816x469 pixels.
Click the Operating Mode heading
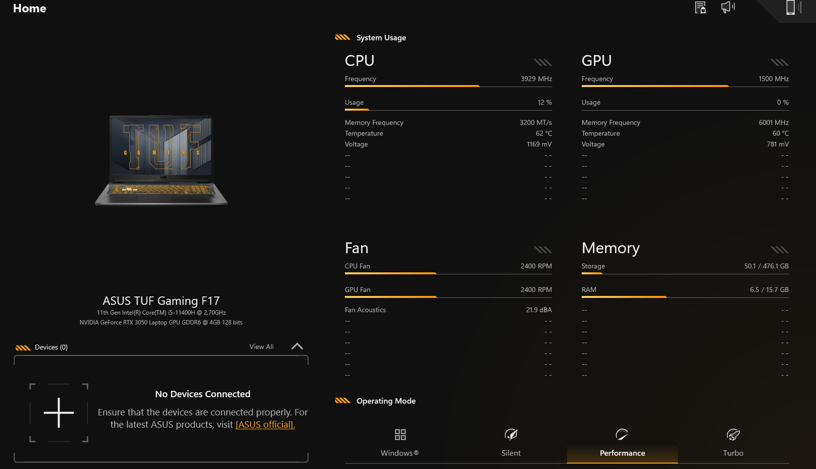(386, 401)
